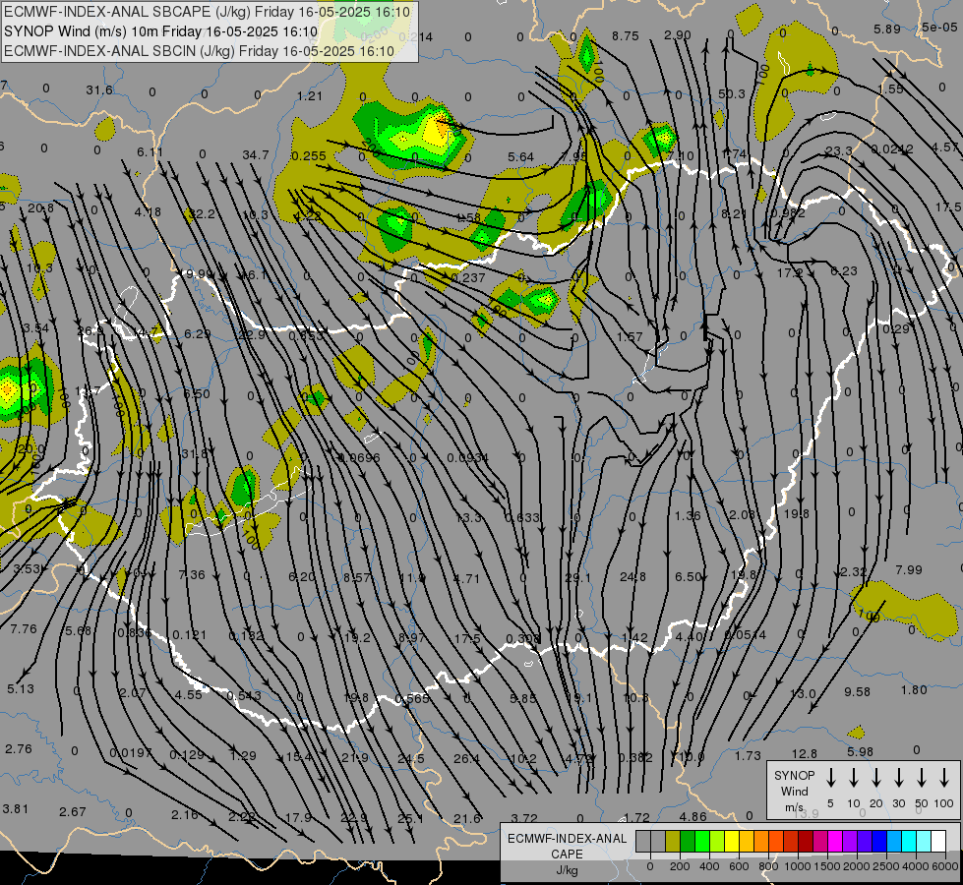The height and width of the screenshot is (885, 963).
Task: Click the SBCAPE title line in header
Action: coord(207,11)
